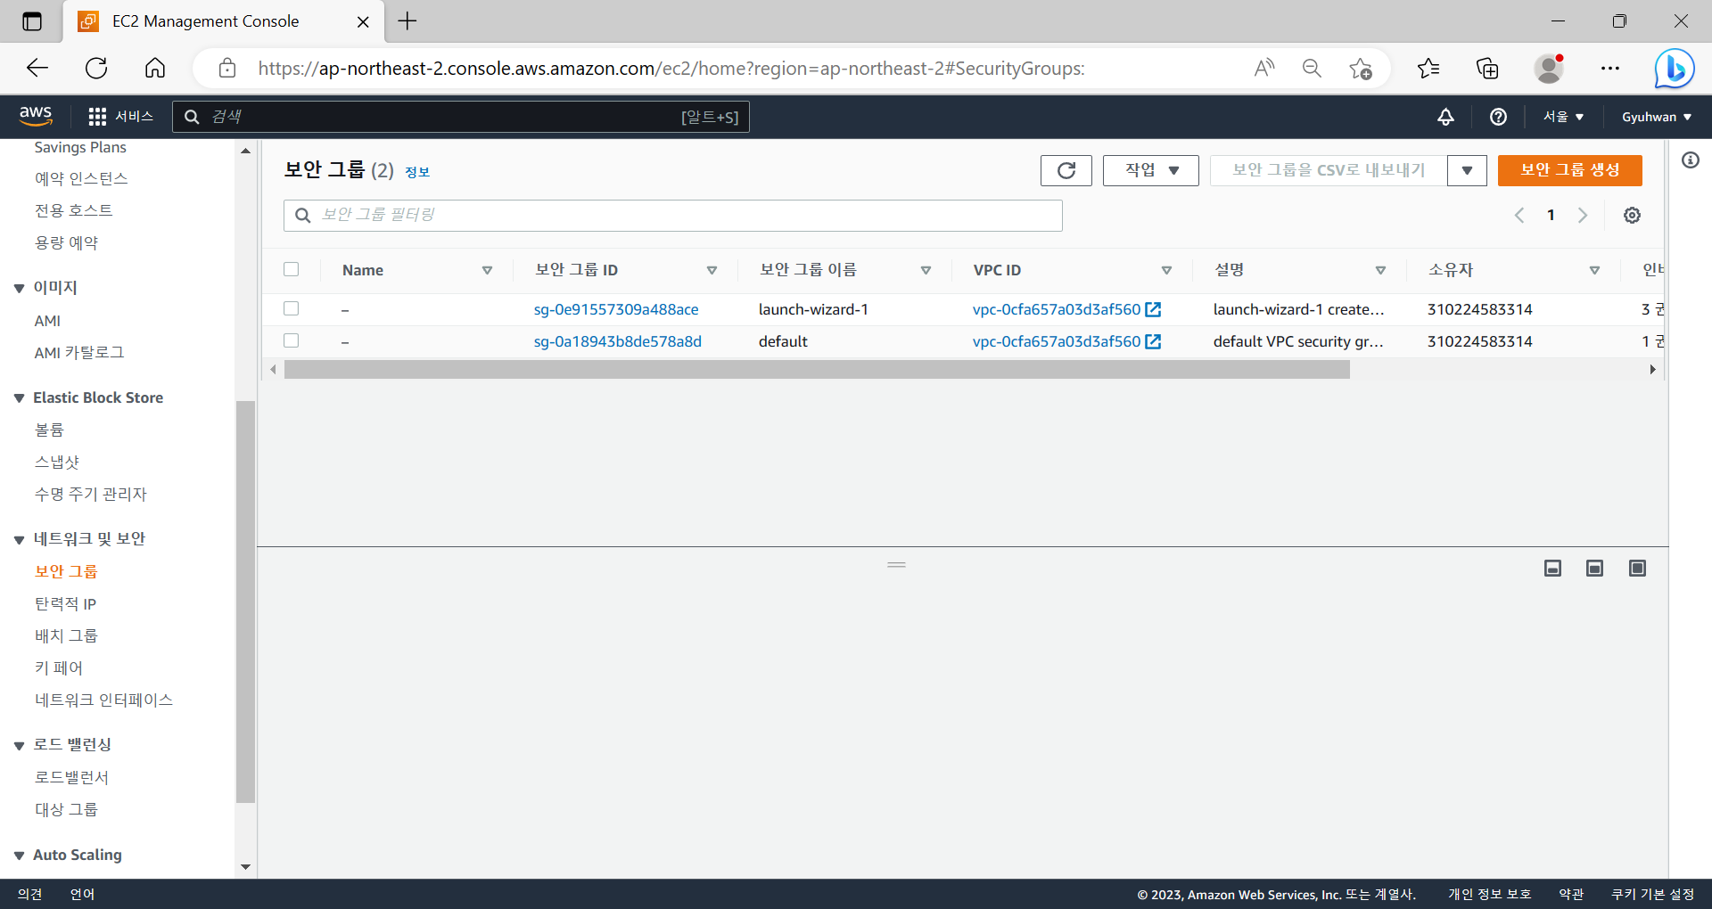Click the browser back arrow
The image size is (1712, 909).
pos(37,68)
